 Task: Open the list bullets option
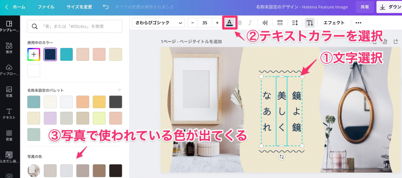pos(280,23)
